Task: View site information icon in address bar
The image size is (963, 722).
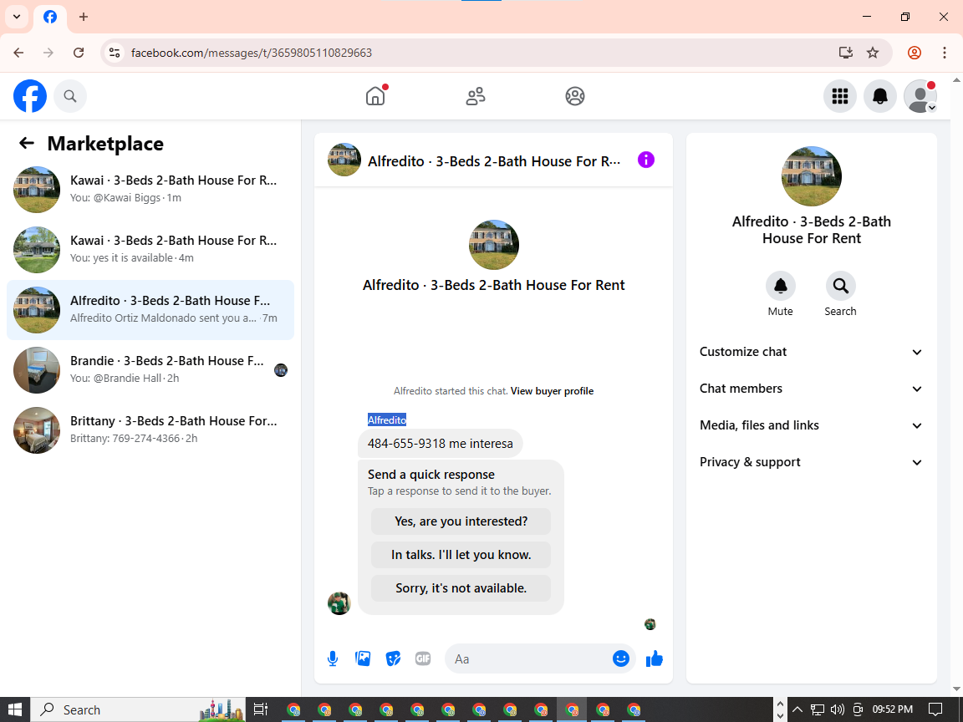Action: click(x=115, y=53)
